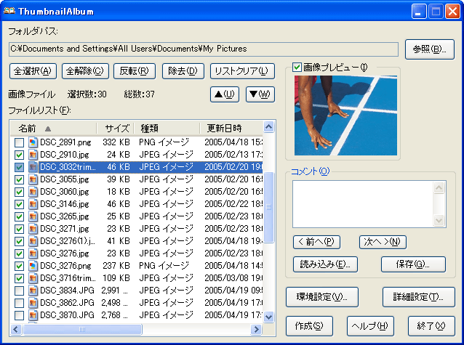Sort by the サイズ column header

coord(116,128)
